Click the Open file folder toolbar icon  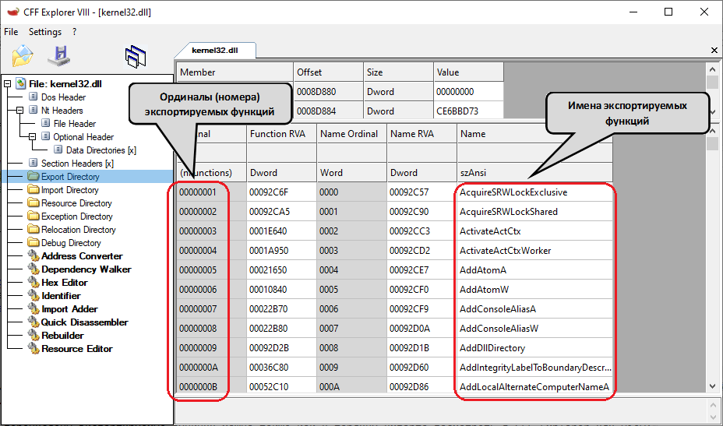click(x=23, y=56)
